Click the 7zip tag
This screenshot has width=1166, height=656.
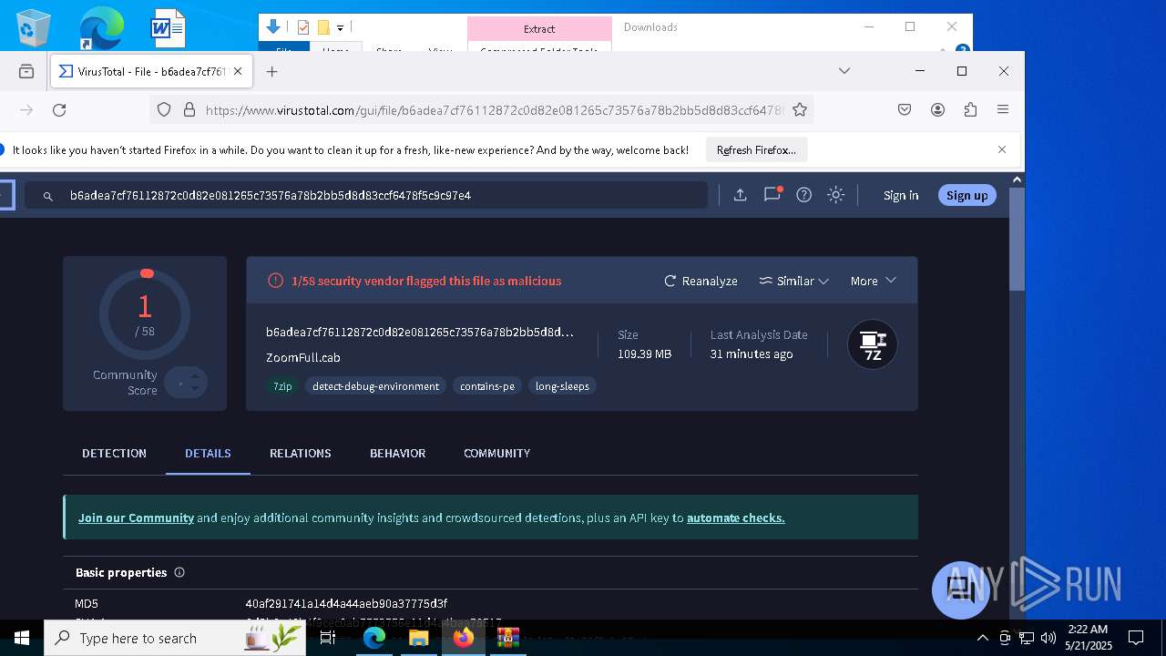click(282, 386)
